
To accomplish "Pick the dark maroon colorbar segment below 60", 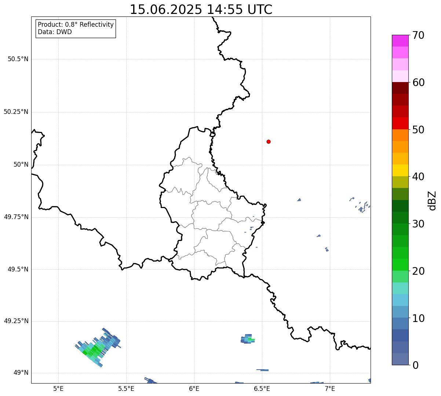I will point(400,88).
